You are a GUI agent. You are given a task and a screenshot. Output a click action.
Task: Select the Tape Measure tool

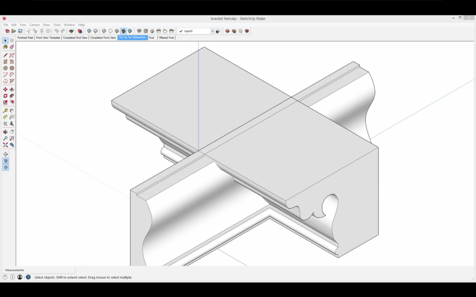[x=6, y=111]
